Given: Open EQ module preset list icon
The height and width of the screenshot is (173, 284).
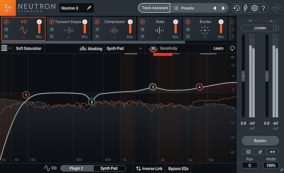Looking at the screenshot, I should [x=6, y=29].
